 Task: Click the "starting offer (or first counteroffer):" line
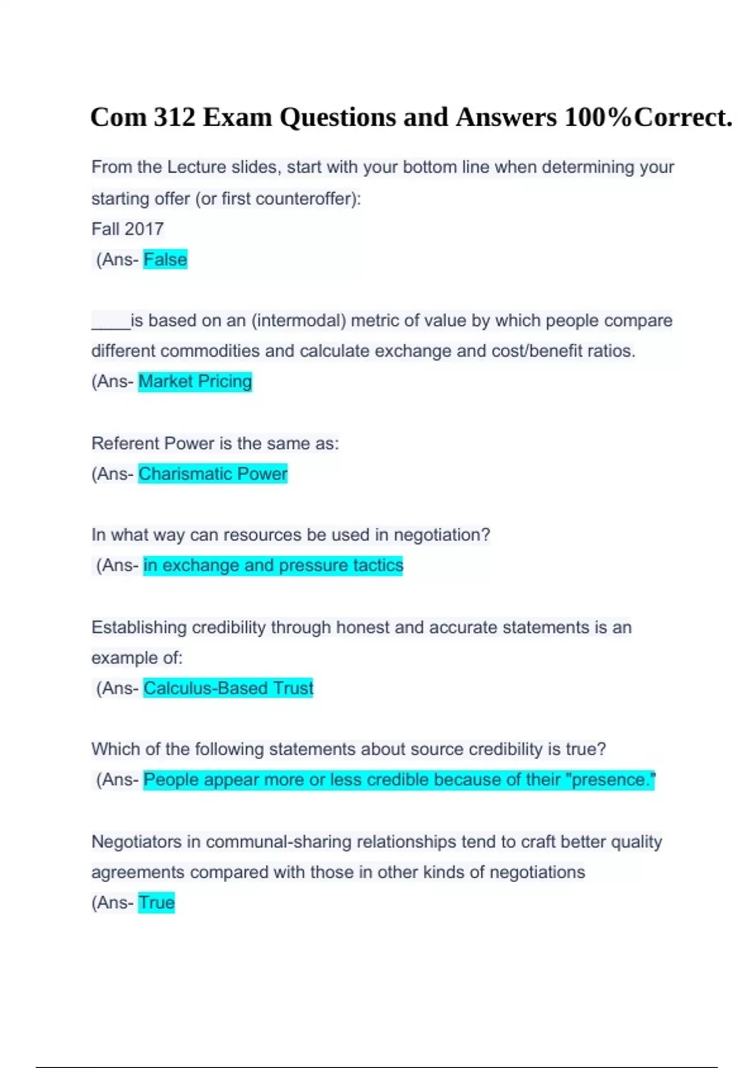pyautogui.click(x=226, y=199)
